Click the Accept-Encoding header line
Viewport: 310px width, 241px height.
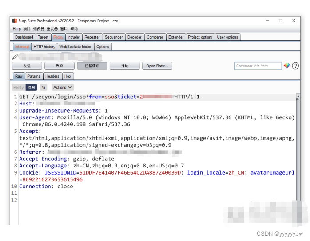(x=67, y=159)
